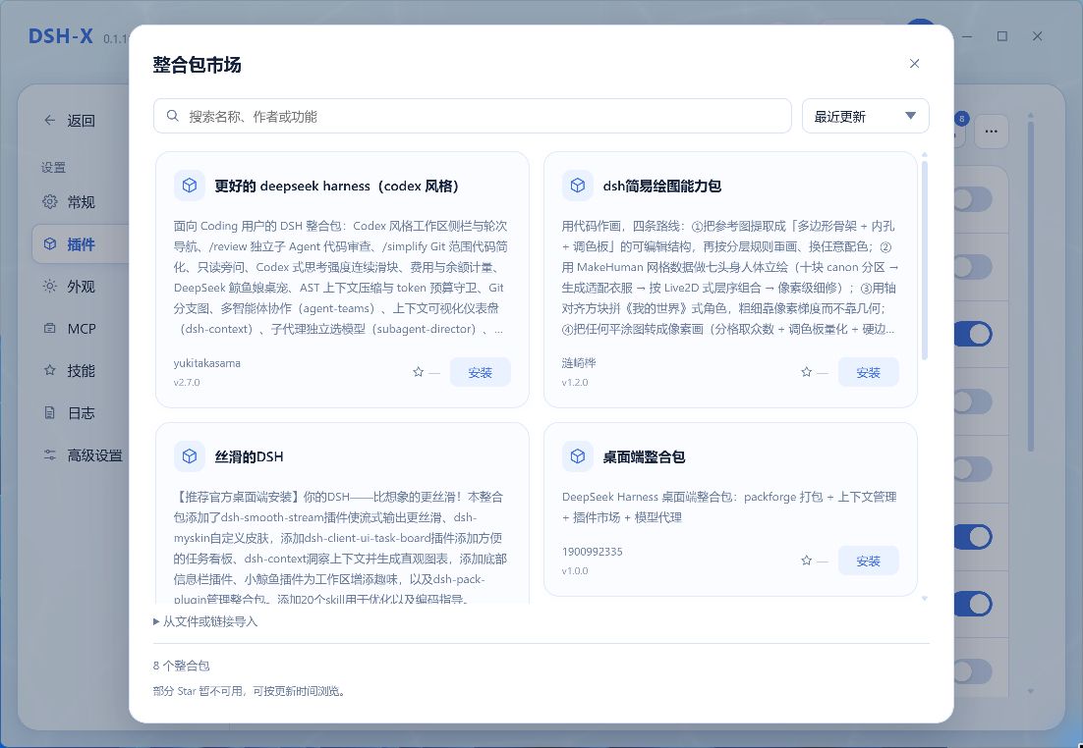Viewport: 1083px width, 748px height.
Task: Click the title 丝滑的DSH
Action: 249,456
